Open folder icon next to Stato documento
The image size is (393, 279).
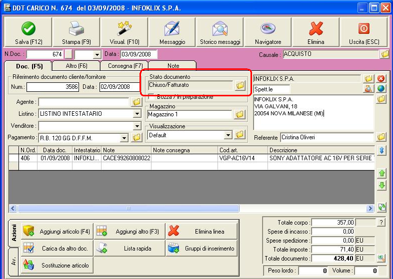(240, 85)
